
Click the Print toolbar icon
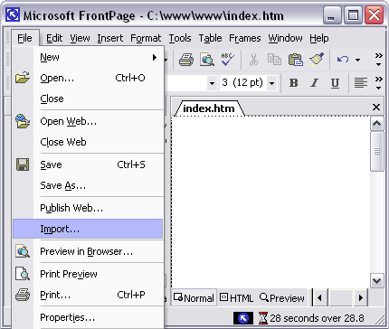pos(186,60)
